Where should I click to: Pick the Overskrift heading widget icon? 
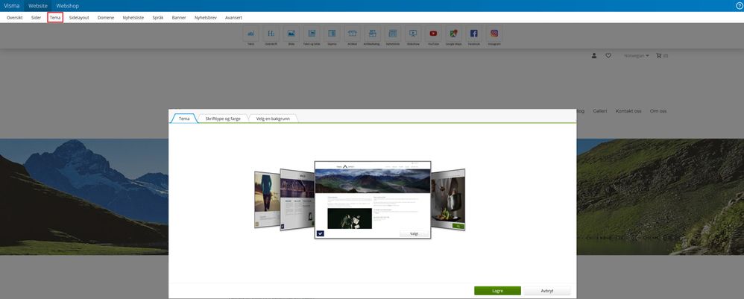tap(271, 34)
